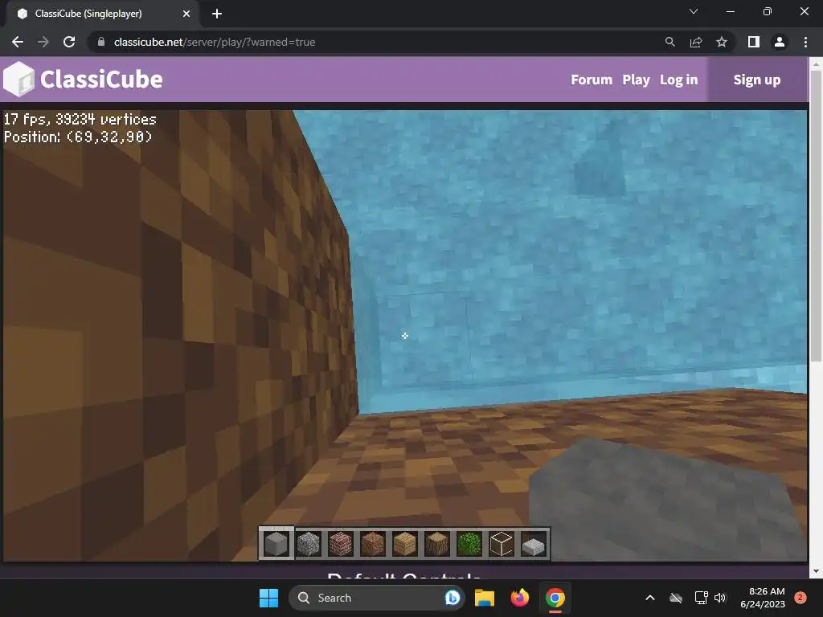
Task: Click the Log in link
Action: click(678, 80)
